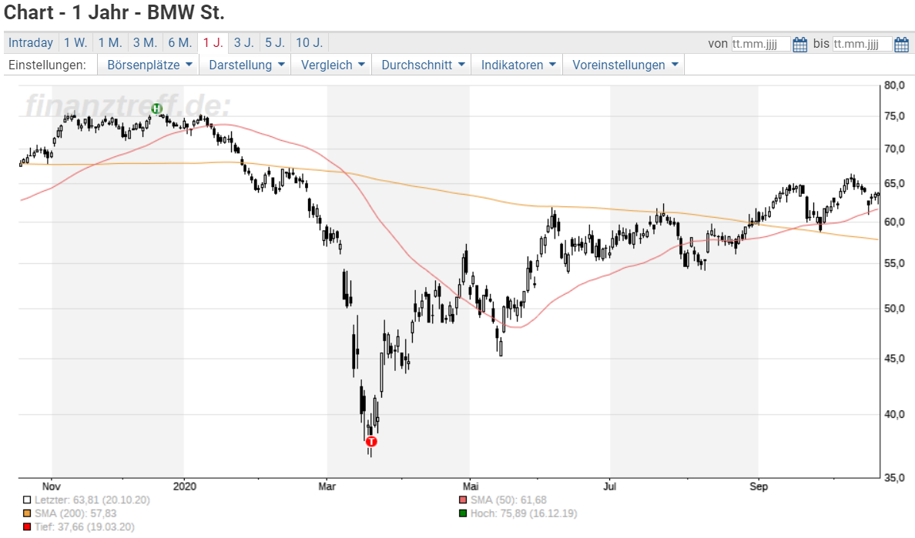The height and width of the screenshot is (538, 915).
Task: Click the 45,0 y-axis value
Action: [894, 359]
